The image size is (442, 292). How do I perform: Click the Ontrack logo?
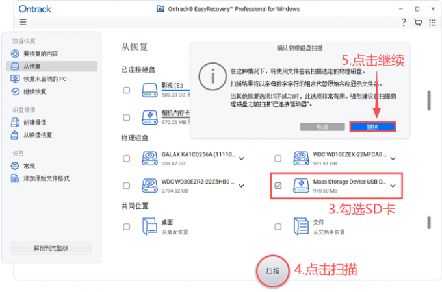click(x=35, y=9)
